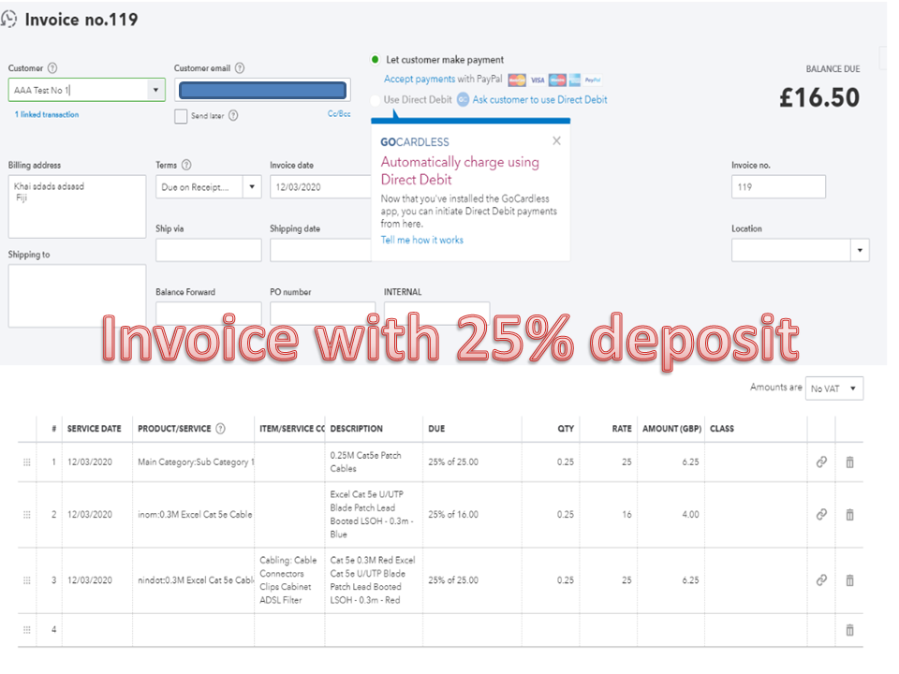Show help for Send later option
Viewport: 899px width, 674px height.
pyautogui.click(x=233, y=116)
